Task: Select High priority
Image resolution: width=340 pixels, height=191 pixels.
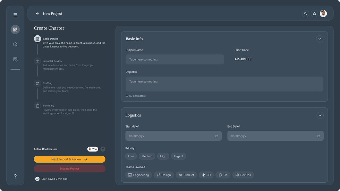Action: pos(163,156)
